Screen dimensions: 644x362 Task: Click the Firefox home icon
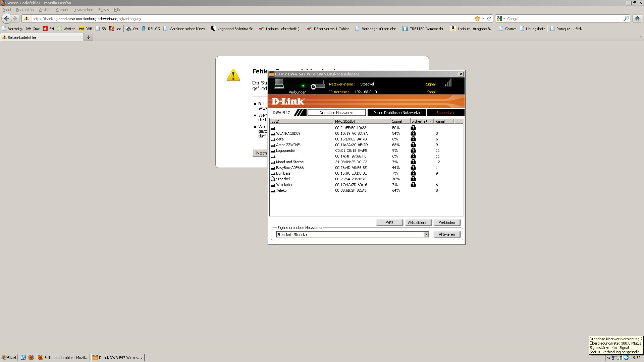coord(637,18)
